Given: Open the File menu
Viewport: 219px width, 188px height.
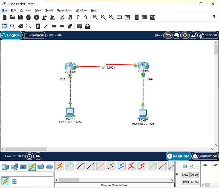Looking at the screenshot, I should pos(4,10).
